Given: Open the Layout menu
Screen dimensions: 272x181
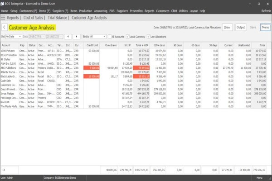Looking at the screenshot, I should click(x=194, y=11).
